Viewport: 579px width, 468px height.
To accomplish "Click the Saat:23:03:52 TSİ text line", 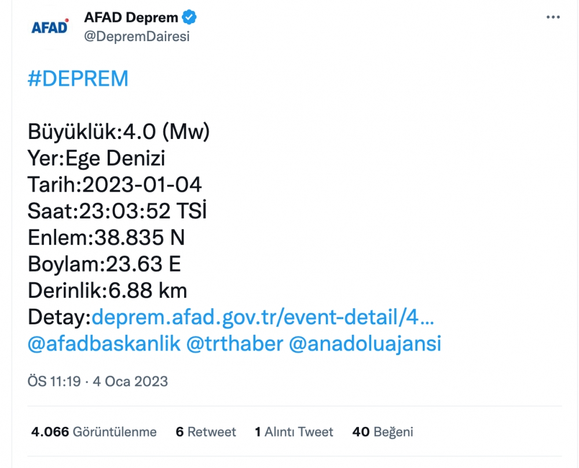I will (117, 211).
